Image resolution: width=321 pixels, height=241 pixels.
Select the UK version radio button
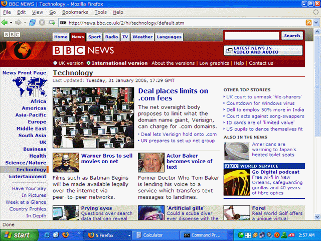pos(55,63)
